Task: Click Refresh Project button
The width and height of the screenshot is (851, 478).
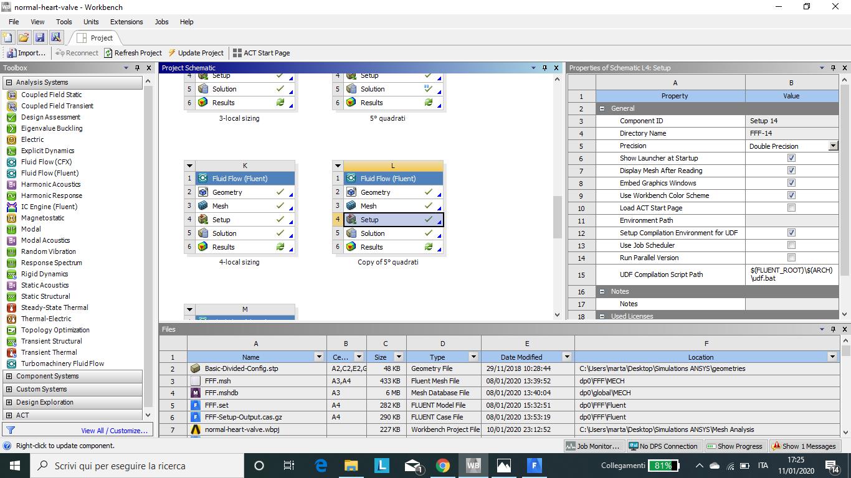Action: pos(133,53)
